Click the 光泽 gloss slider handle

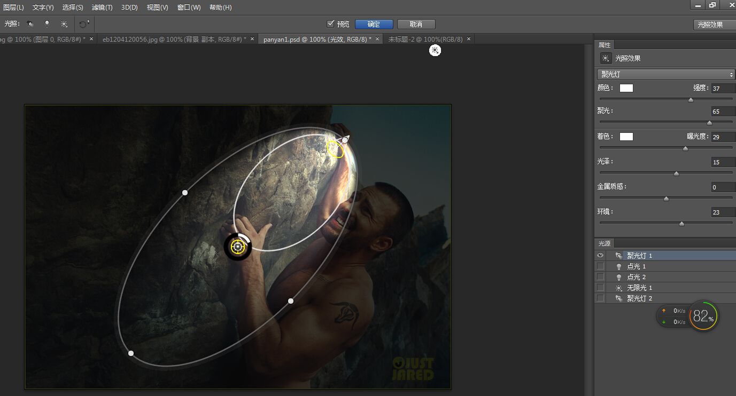[x=676, y=173]
